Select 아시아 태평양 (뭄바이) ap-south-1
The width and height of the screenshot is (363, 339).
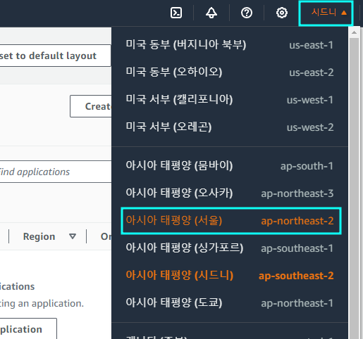pos(230,165)
